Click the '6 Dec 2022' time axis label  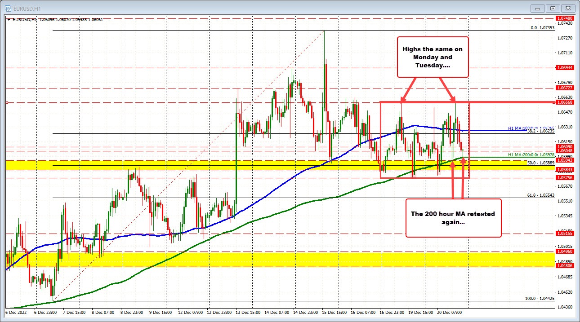click(x=16, y=312)
